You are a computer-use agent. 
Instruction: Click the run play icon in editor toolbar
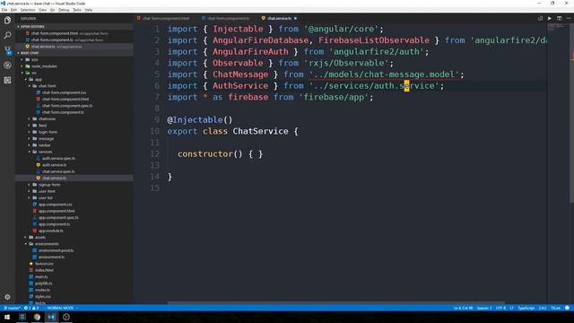click(x=550, y=18)
